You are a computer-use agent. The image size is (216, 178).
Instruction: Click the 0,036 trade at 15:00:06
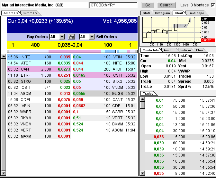(x=180, y=137)
